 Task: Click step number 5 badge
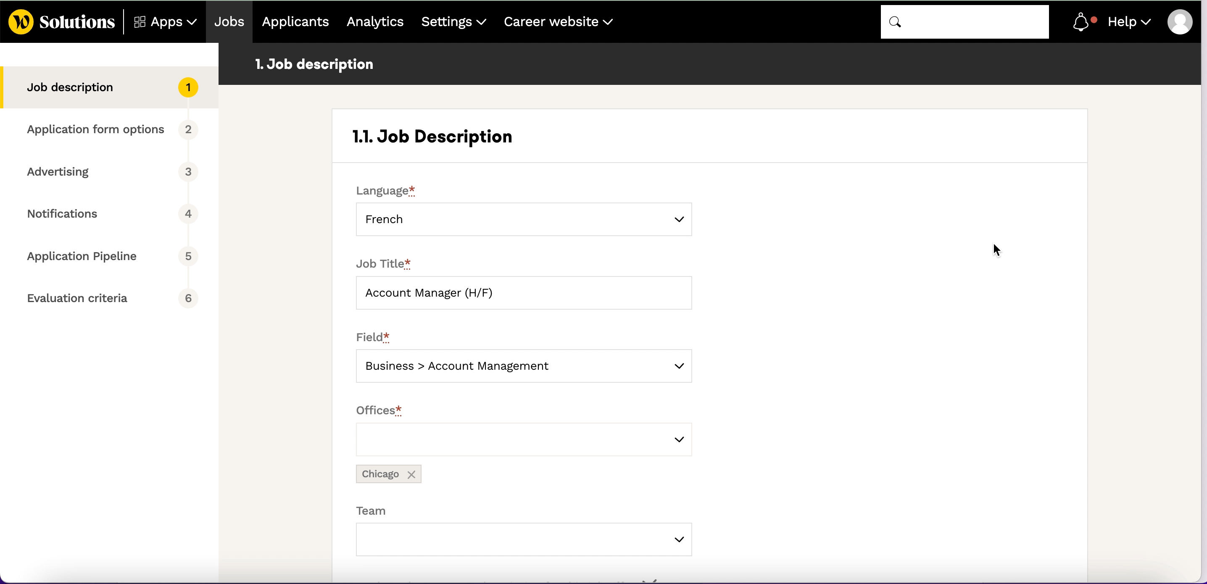(188, 256)
